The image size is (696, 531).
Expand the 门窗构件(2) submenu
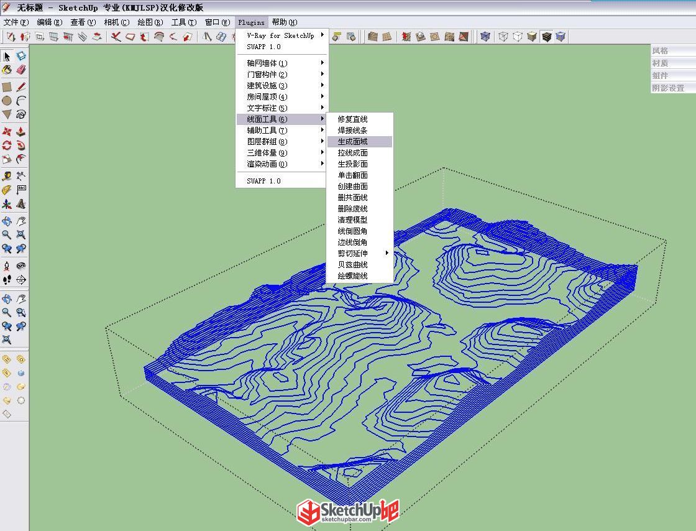click(282, 75)
